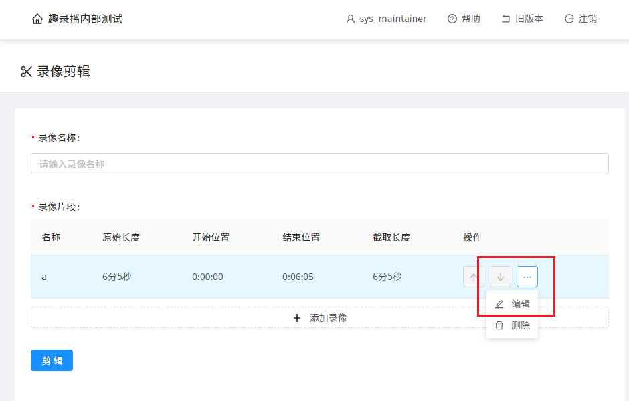The height and width of the screenshot is (401, 629).
Task: Click 注销 to log out
Action: point(580,19)
